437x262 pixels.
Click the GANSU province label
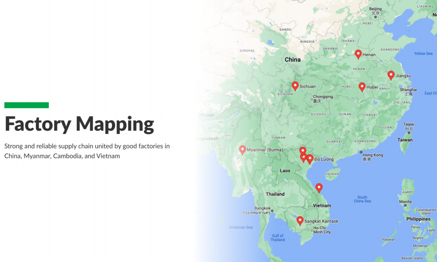(285, 29)
